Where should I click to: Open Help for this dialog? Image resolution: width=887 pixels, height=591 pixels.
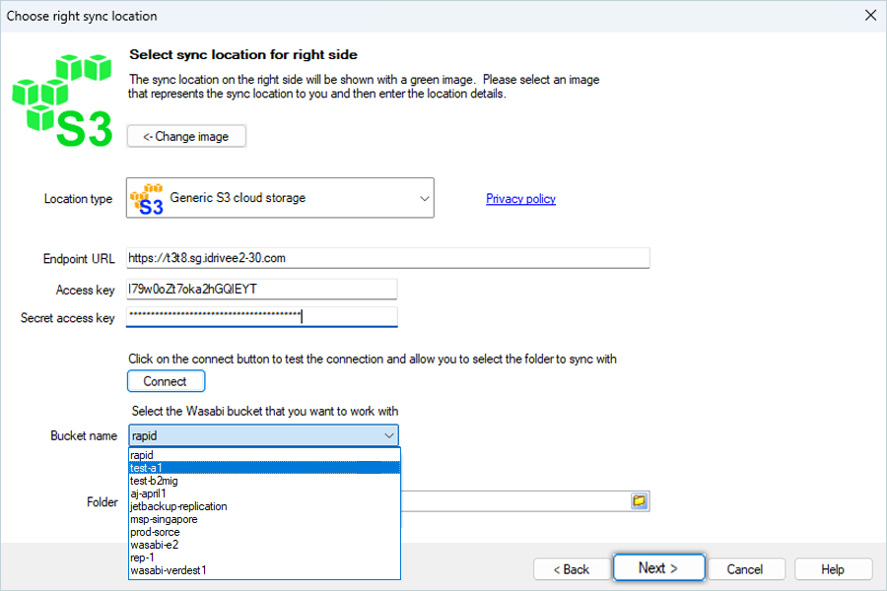(x=833, y=569)
